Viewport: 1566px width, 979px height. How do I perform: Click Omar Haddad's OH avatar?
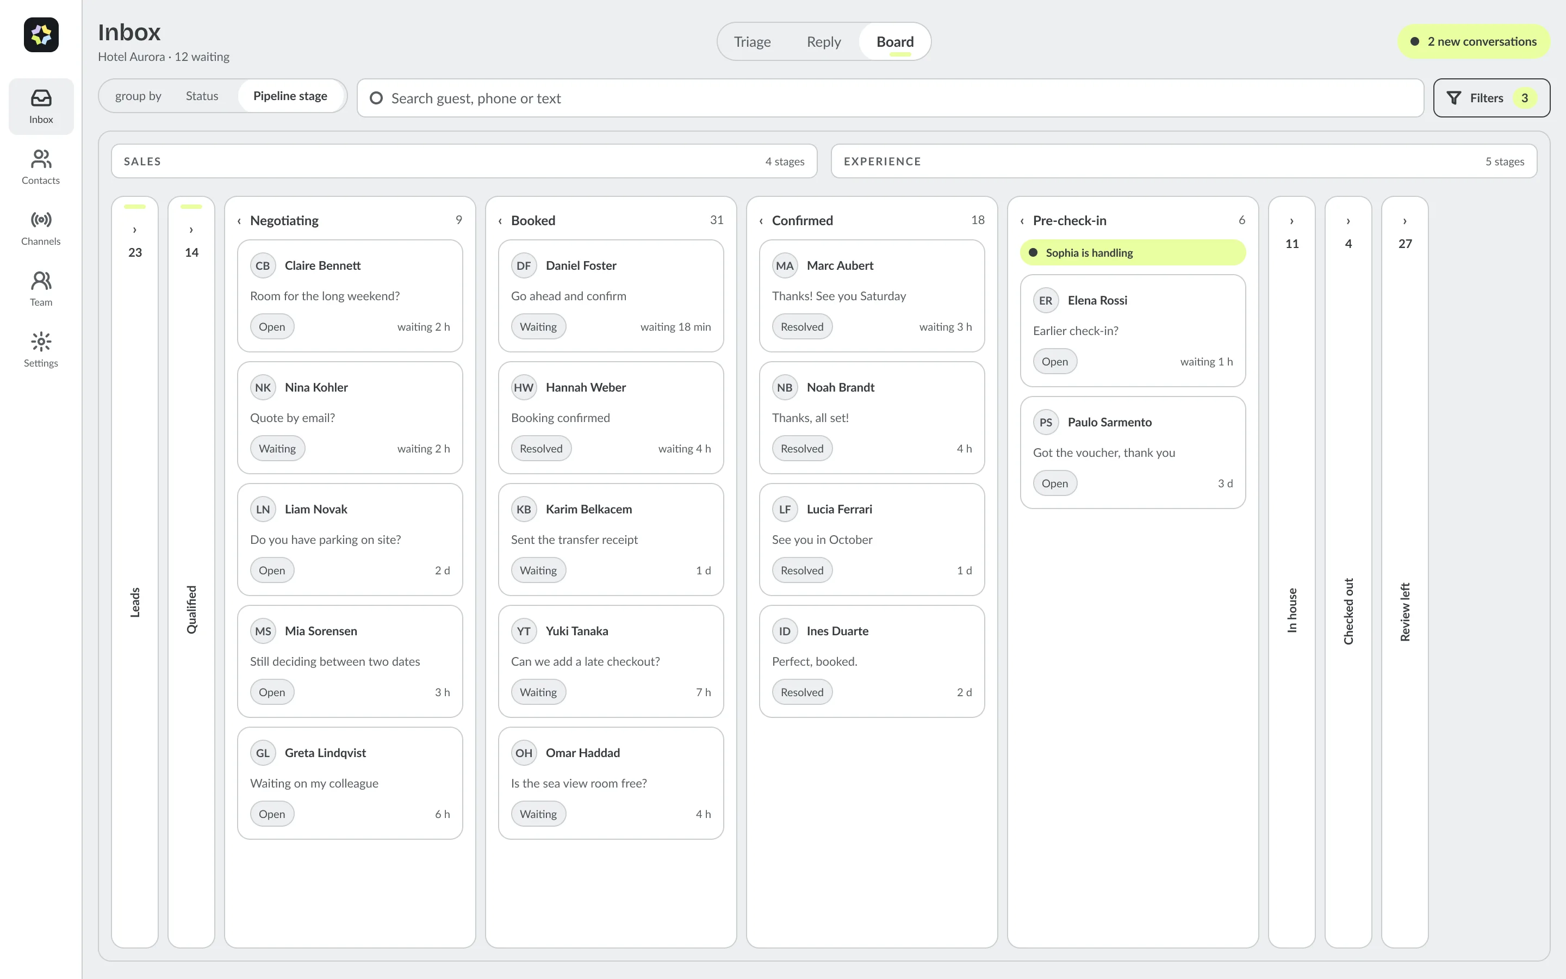point(524,753)
